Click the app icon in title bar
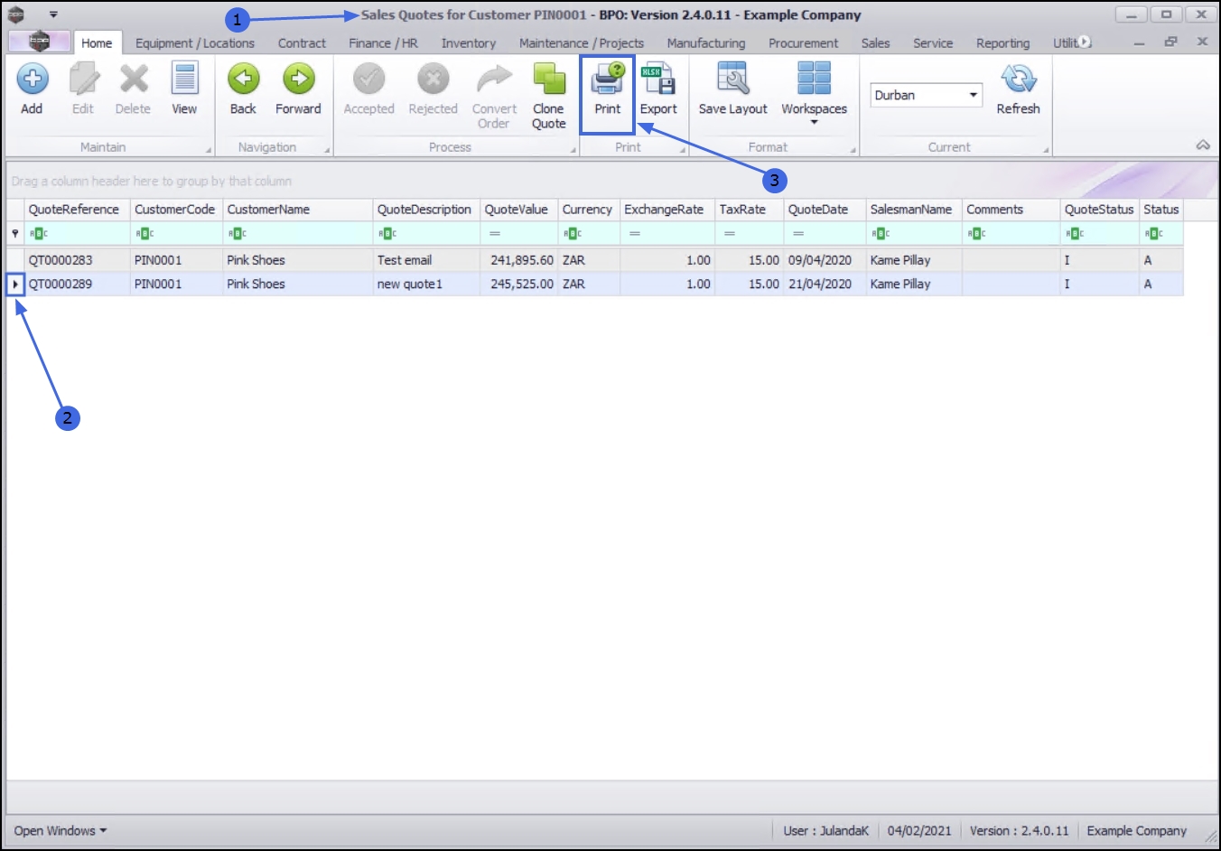Viewport: 1221px width, 851px height. [16, 14]
